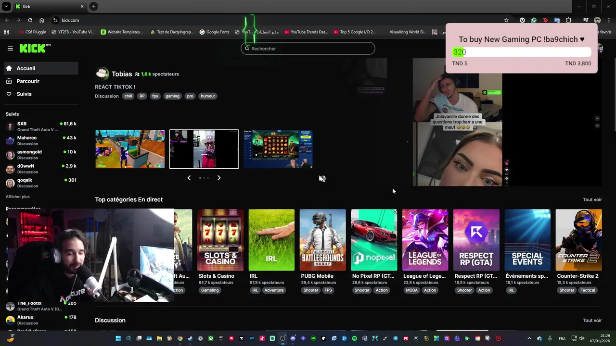Image resolution: width=616 pixels, height=346 pixels.
Task: Open Spotify from the taskbar
Action: (355, 338)
